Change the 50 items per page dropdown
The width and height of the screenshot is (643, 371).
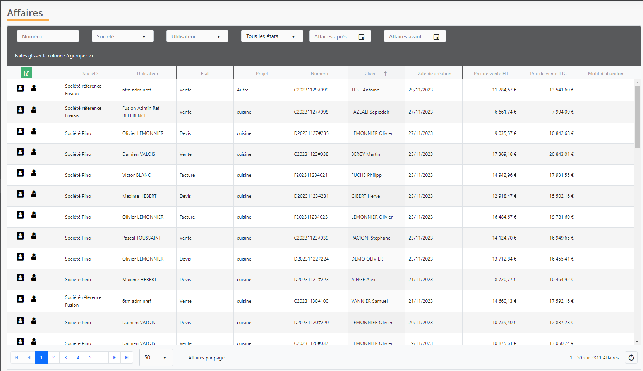(156, 357)
